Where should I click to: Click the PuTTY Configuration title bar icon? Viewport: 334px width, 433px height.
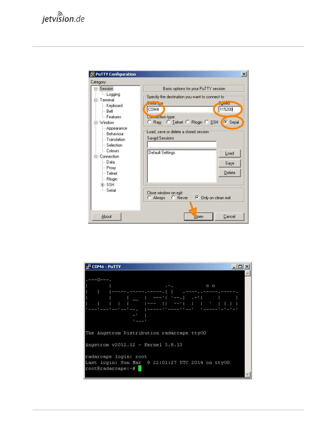[x=92, y=74]
